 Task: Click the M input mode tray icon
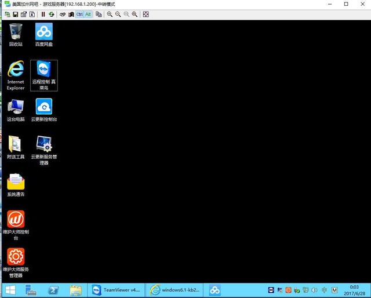[334, 290]
